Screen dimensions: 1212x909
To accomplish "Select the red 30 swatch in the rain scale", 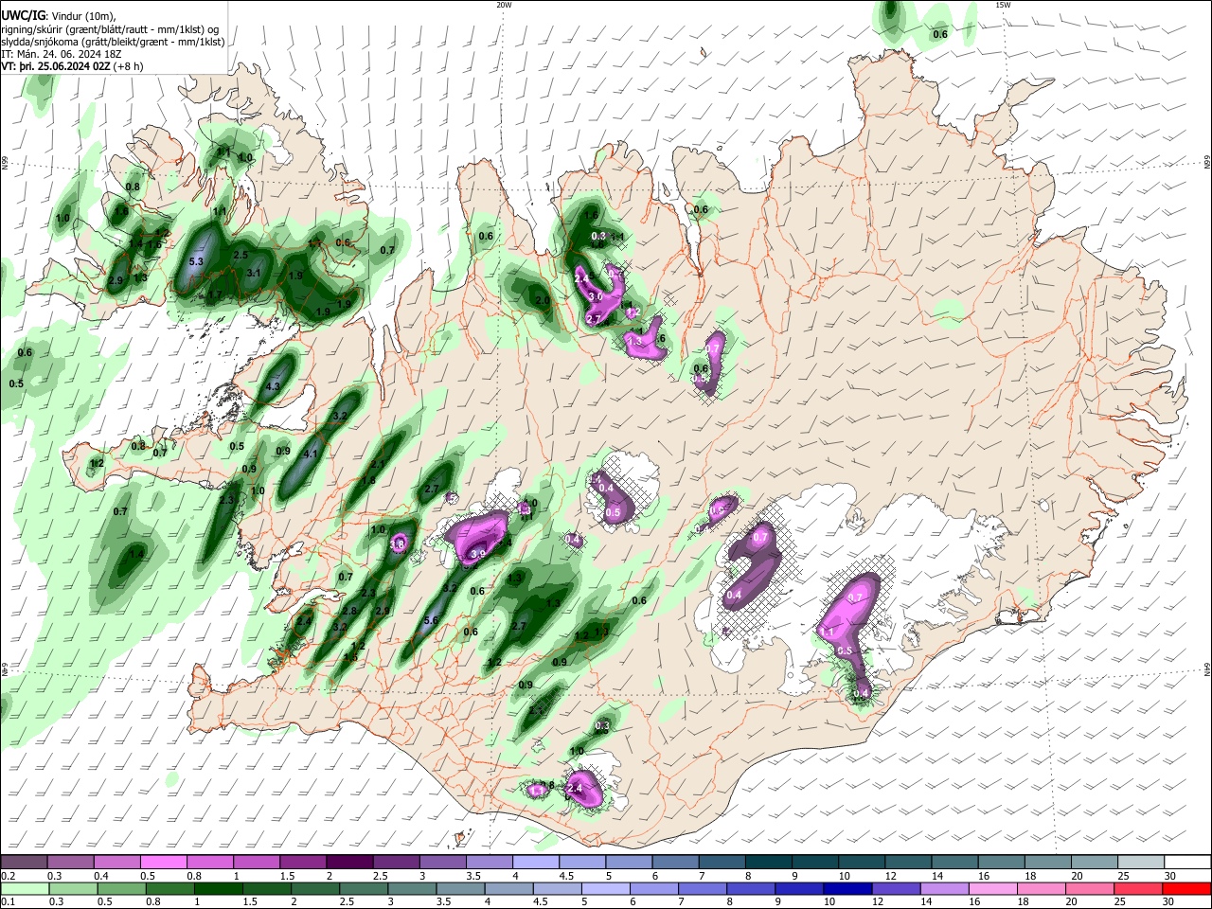I will coord(1186,888).
